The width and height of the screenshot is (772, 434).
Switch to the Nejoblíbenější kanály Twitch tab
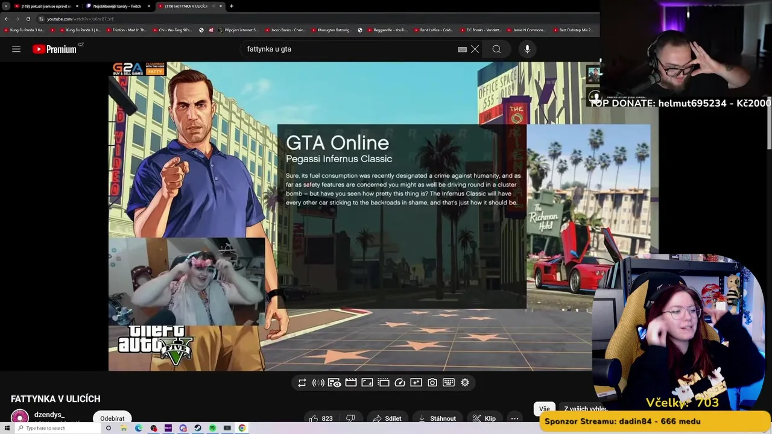tap(117, 6)
